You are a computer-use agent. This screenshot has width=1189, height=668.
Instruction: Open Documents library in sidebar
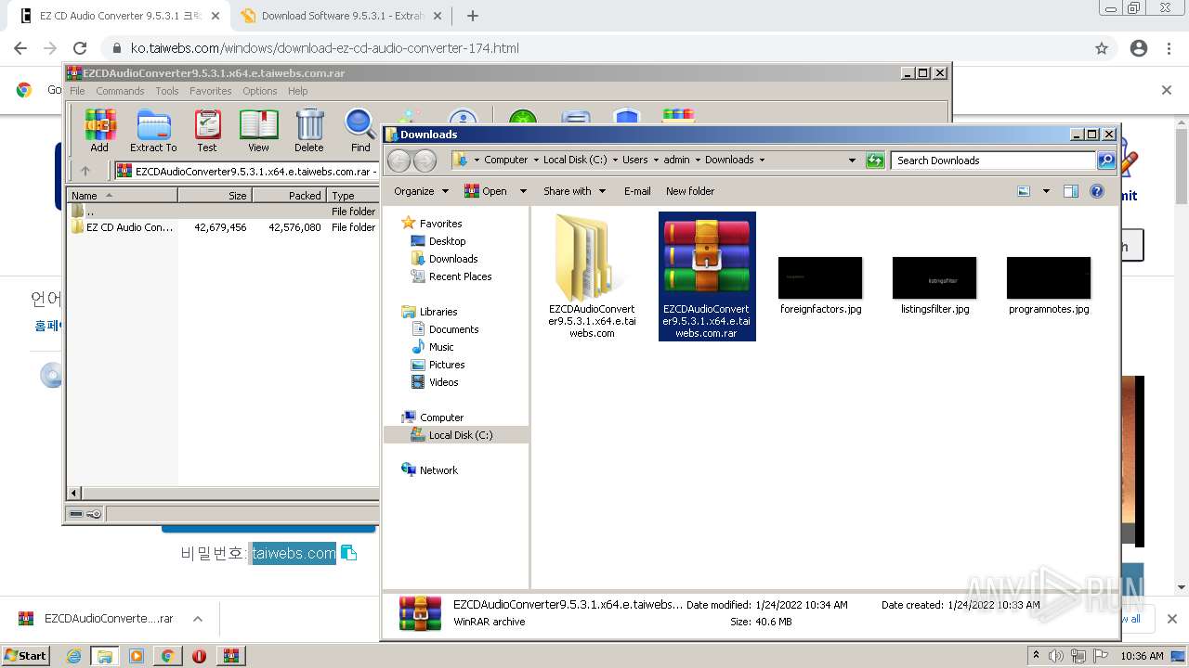click(x=453, y=329)
